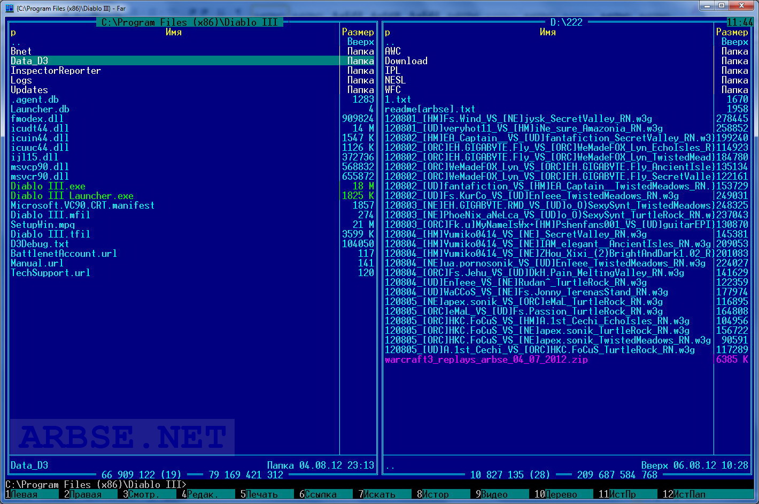Select the warcraft3_replays_arbse_04_07_2012.zip archive
Image resolution: width=759 pixels, height=504 pixels.
pyautogui.click(x=486, y=360)
